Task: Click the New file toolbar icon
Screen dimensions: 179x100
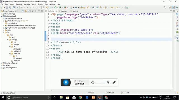Action: [x=2, y=7]
